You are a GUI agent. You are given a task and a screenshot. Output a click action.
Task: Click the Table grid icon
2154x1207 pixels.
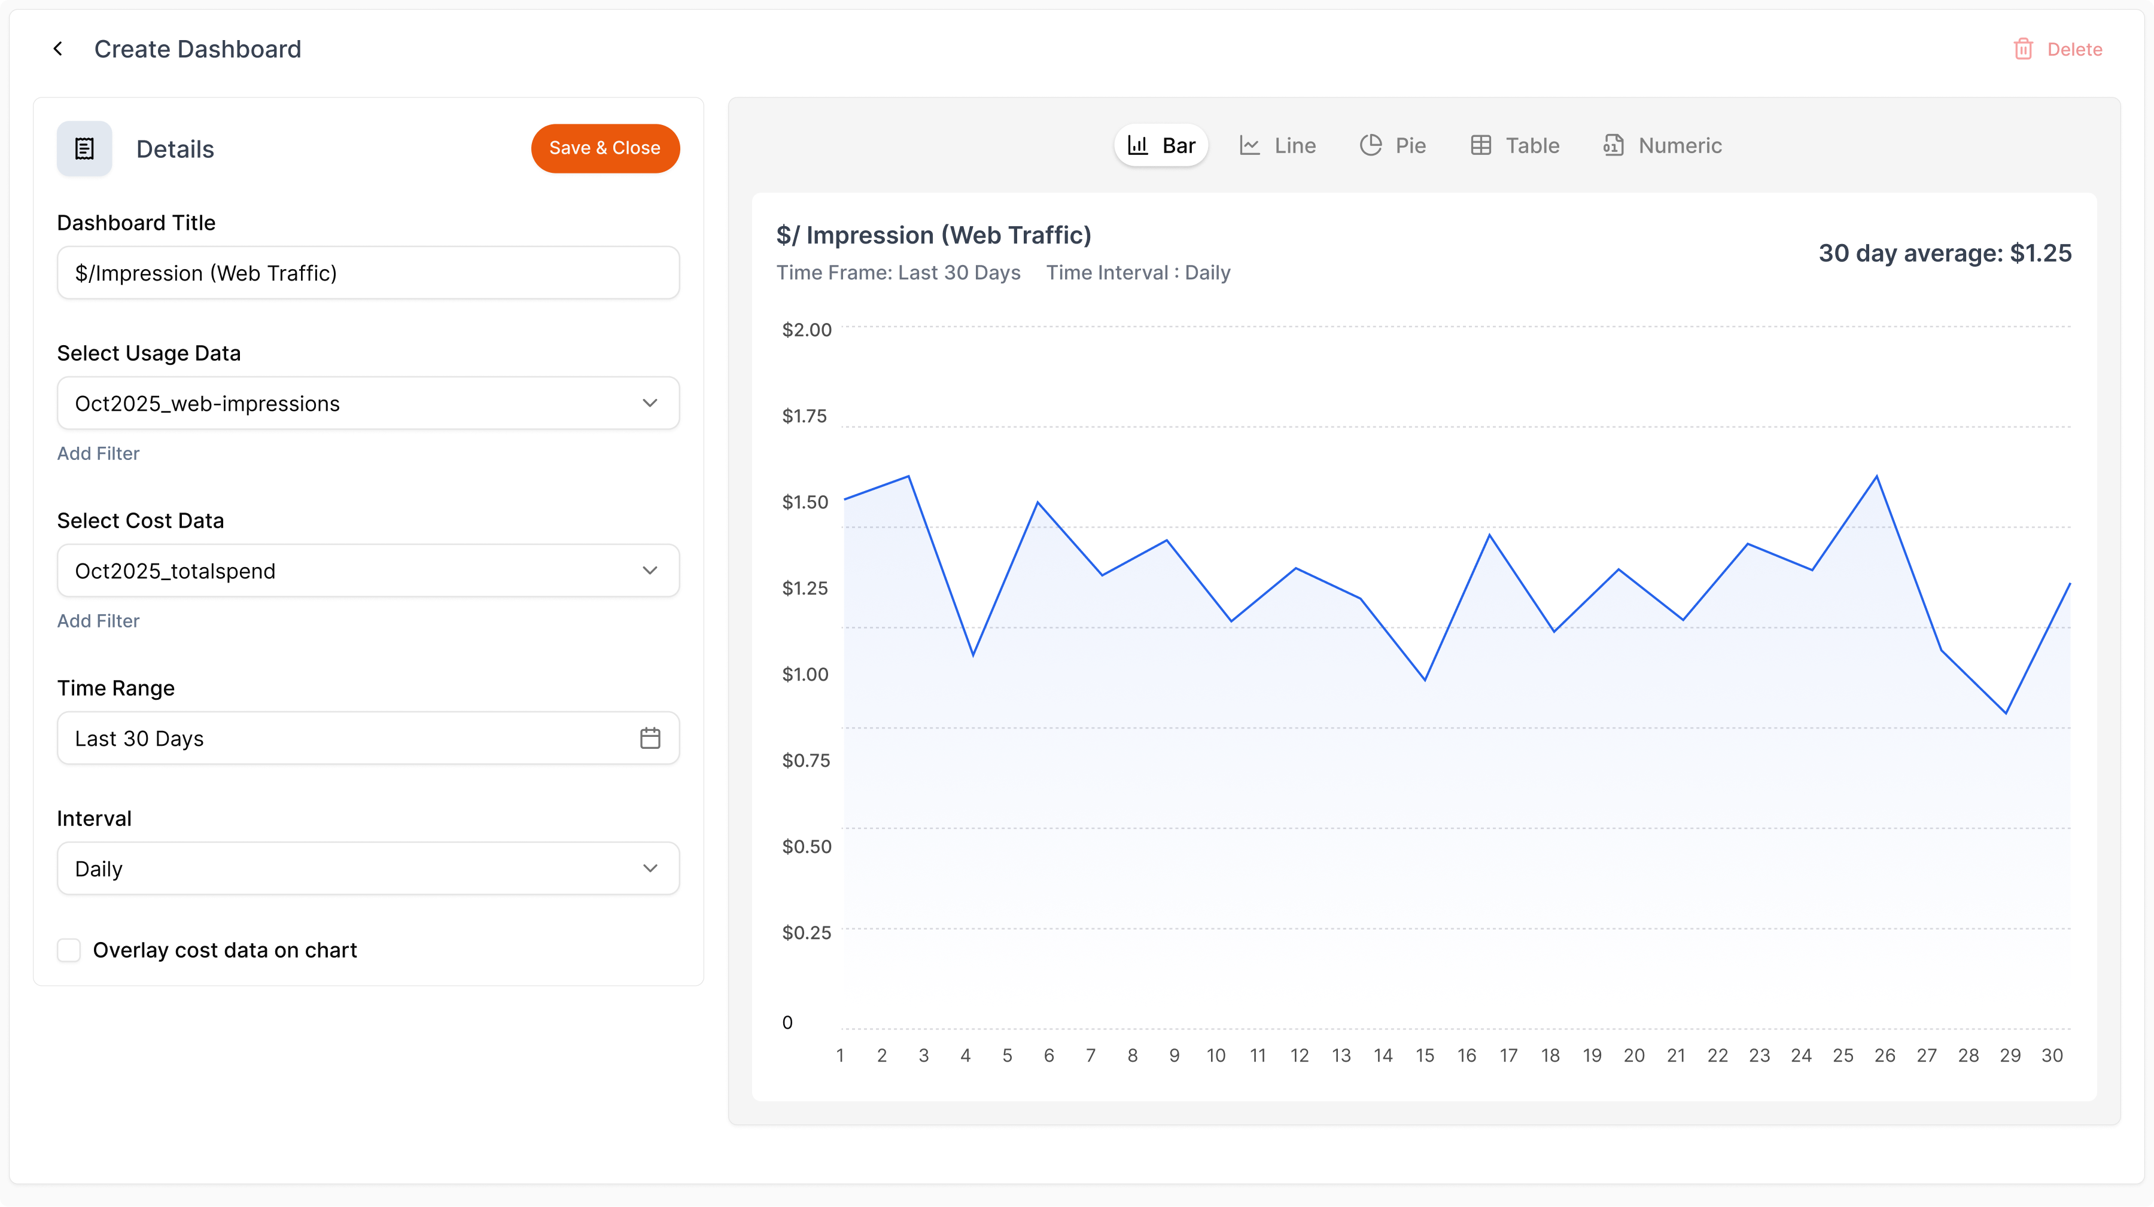point(1481,145)
